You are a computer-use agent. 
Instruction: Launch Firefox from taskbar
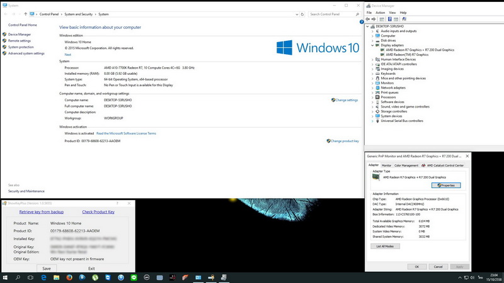tap(69, 277)
